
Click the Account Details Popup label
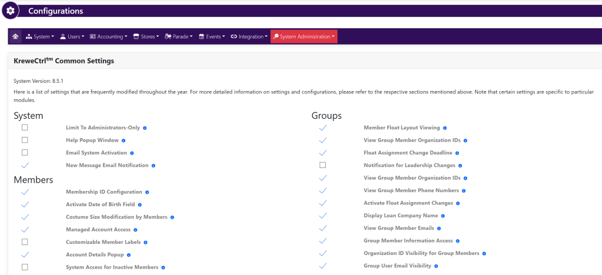point(95,255)
